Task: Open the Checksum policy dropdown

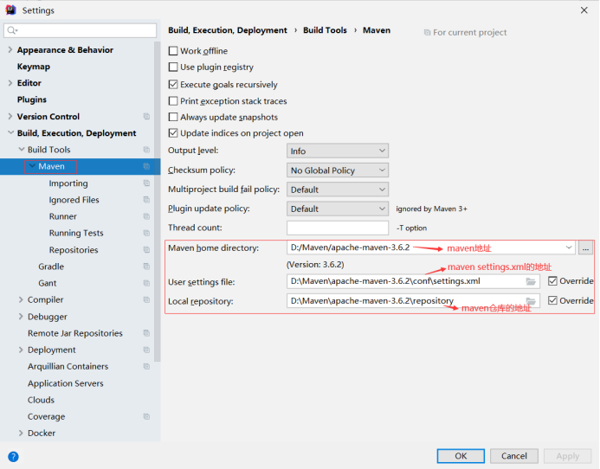Action: [x=338, y=170]
